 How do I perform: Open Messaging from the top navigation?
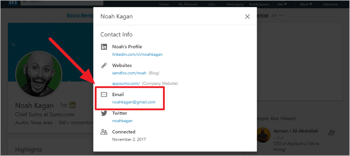click(x=235, y=4)
